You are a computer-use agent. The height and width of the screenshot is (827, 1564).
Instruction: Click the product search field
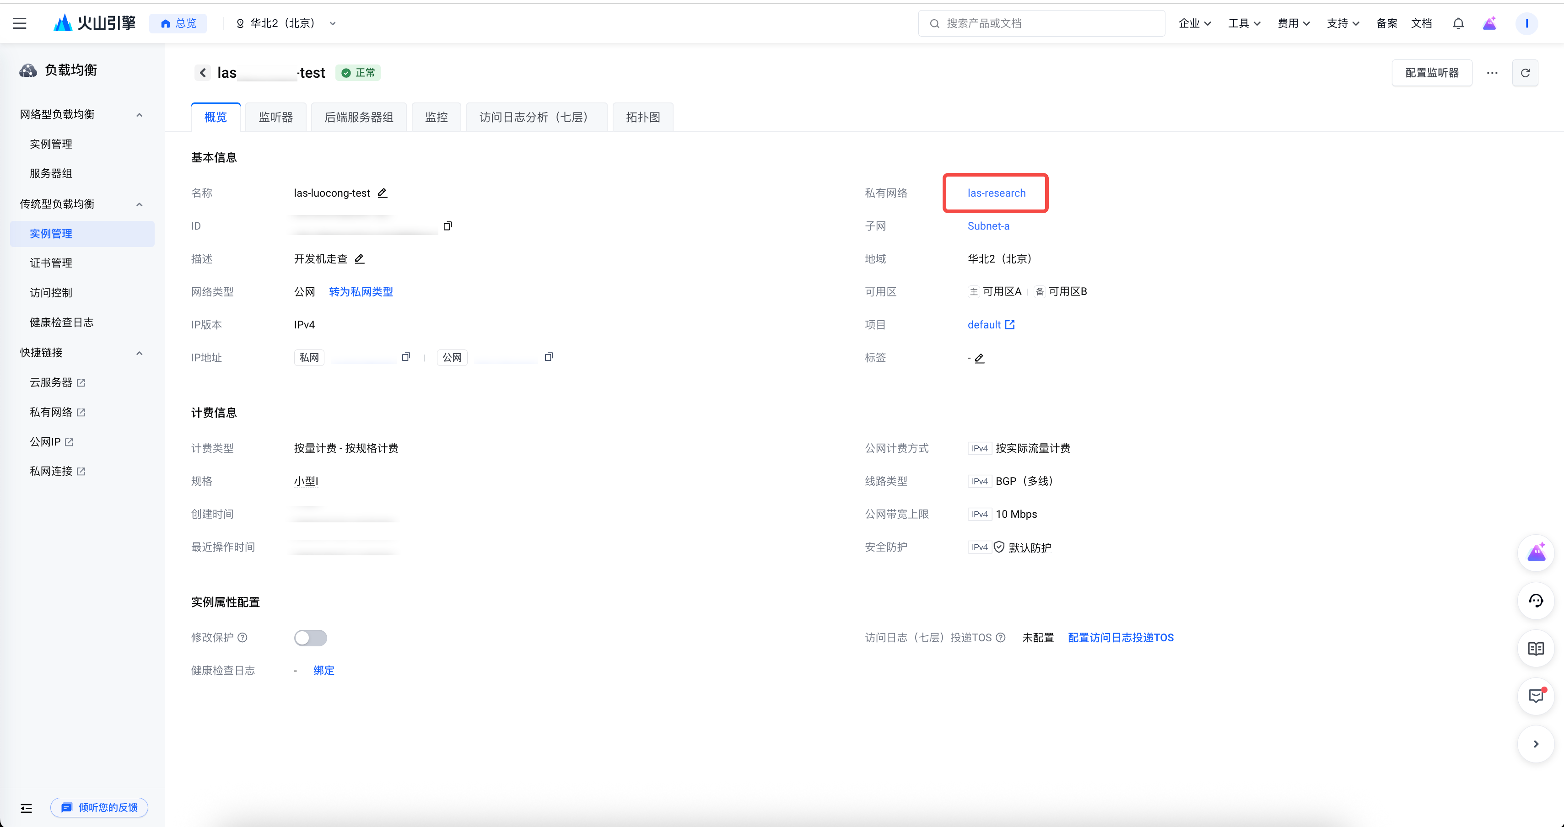[1041, 23]
